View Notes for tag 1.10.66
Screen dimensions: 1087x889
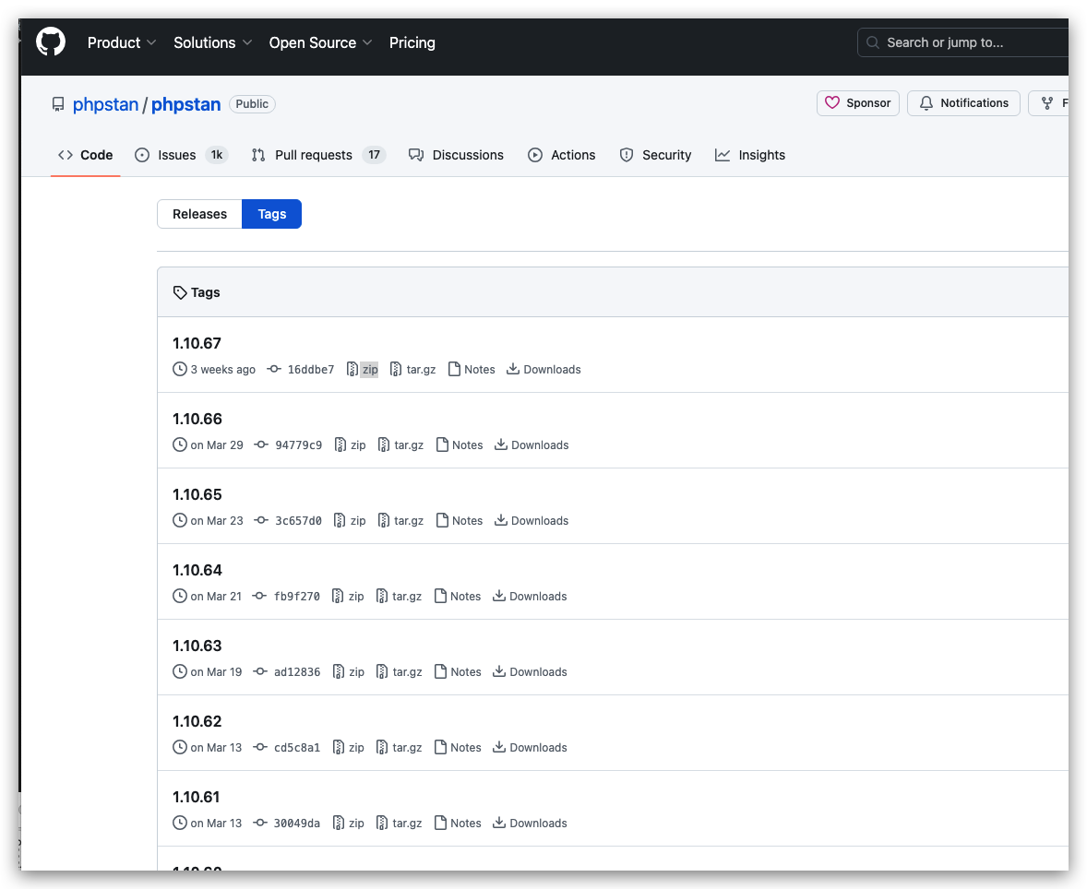(460, 444)
